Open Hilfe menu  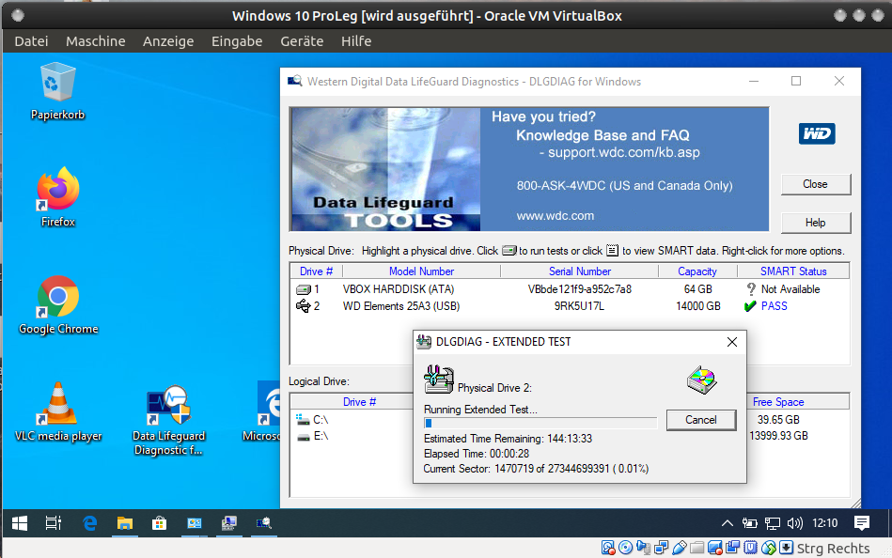(x=356, y=41)
